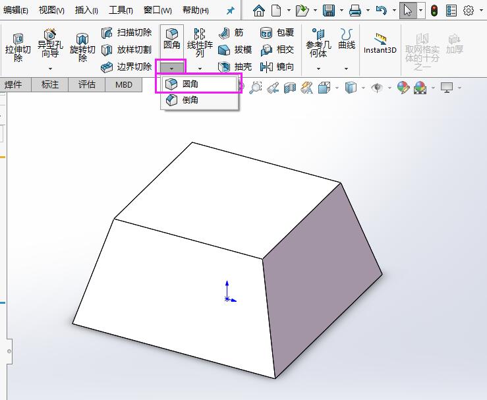Expand the dropdown arrow beside Undo icon
This screenshot has height=400, width=487.
395,11
